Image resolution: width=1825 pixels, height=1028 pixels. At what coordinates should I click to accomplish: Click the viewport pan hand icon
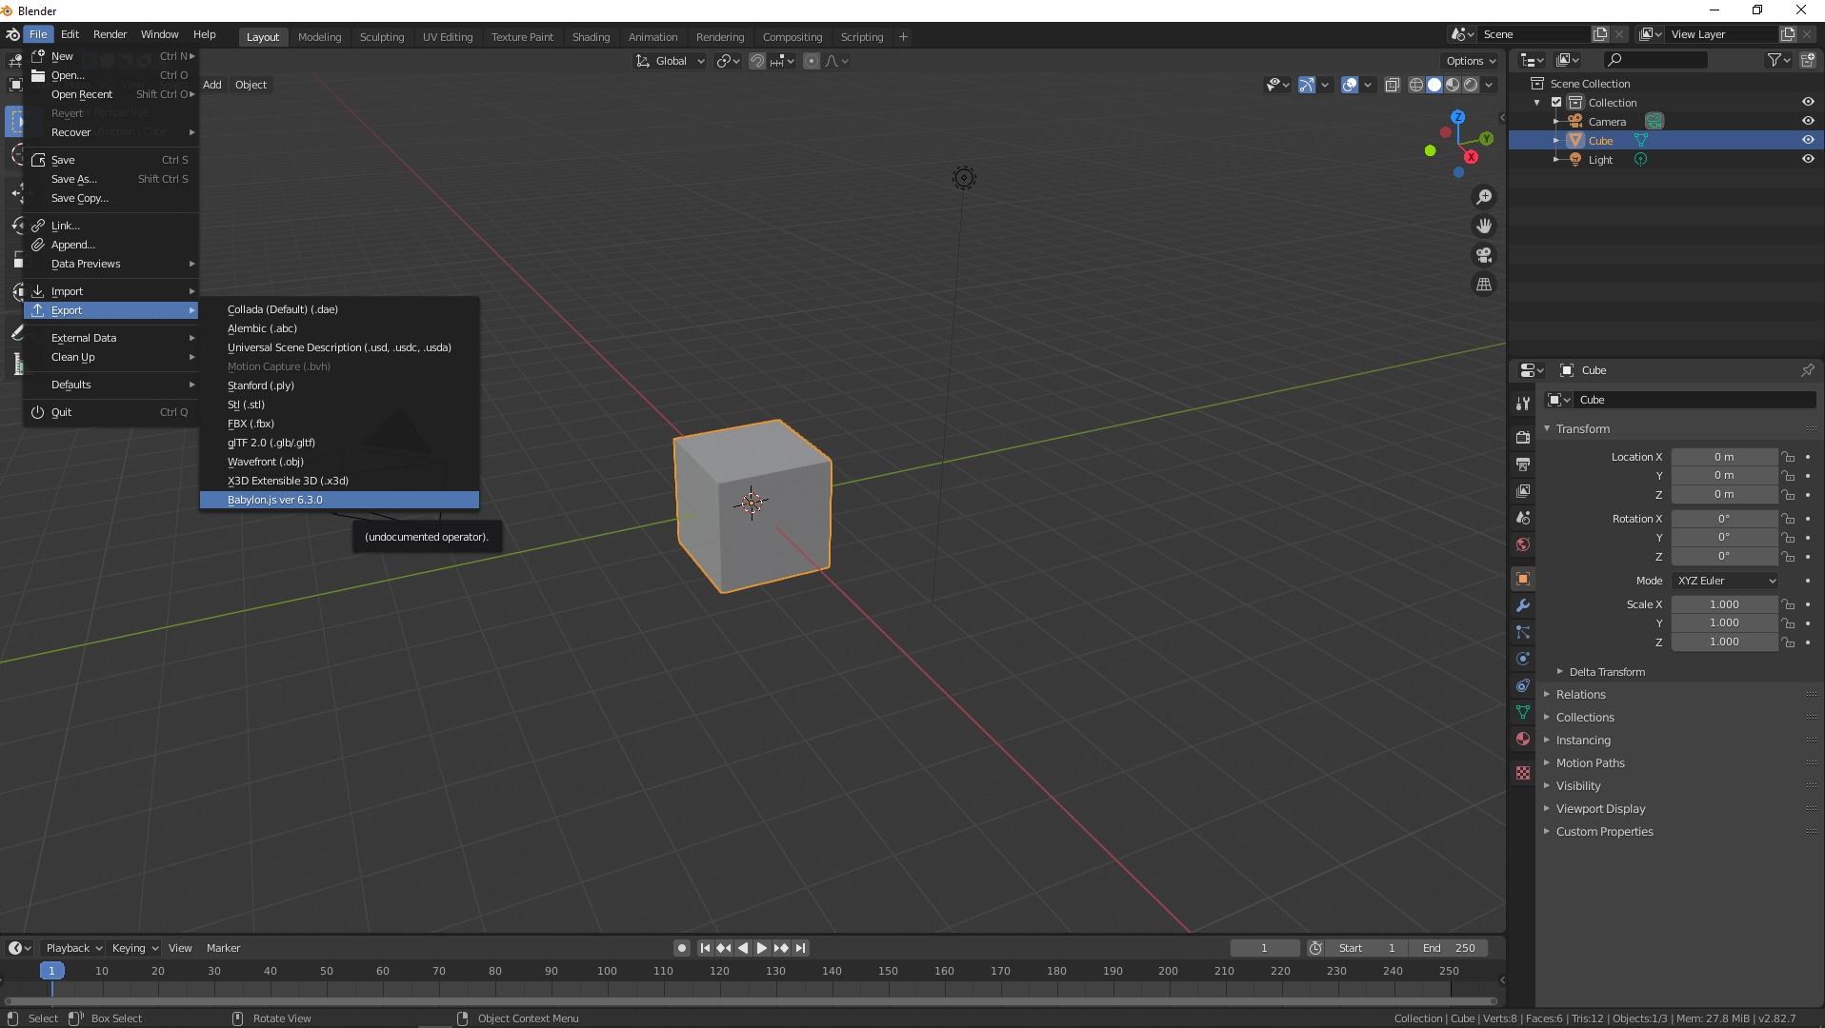pos(1484,226)
